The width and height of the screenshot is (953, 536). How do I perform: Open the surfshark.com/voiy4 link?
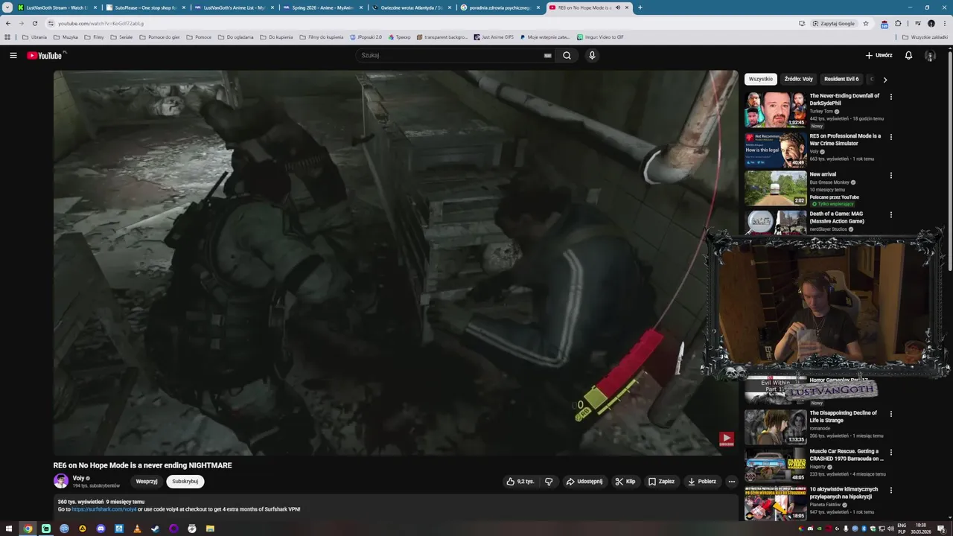[x=104, y=509]
